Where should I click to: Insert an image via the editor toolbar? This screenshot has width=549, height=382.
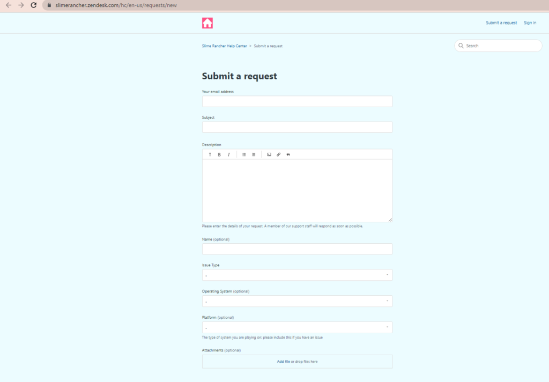coord(269,155)
